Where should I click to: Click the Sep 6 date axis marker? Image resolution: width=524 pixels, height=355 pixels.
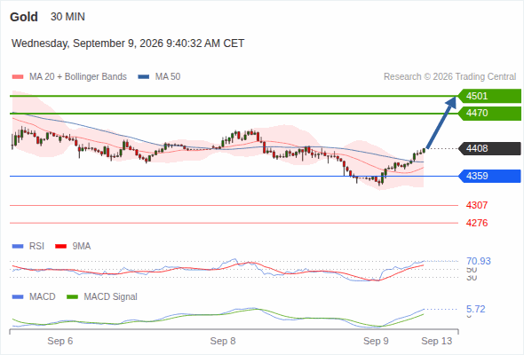click(x=60, y=342)
